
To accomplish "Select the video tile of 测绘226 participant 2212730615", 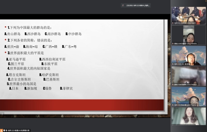I will [x=189, y=35].
